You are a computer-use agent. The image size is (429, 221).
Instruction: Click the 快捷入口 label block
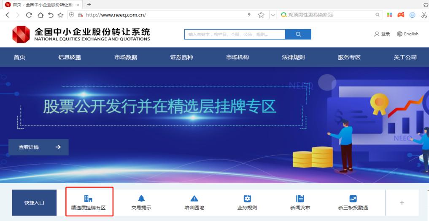tap(34, 203)
